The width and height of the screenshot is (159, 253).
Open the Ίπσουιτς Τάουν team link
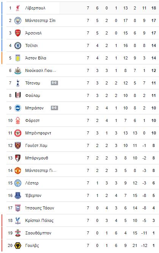click(39, 208)
